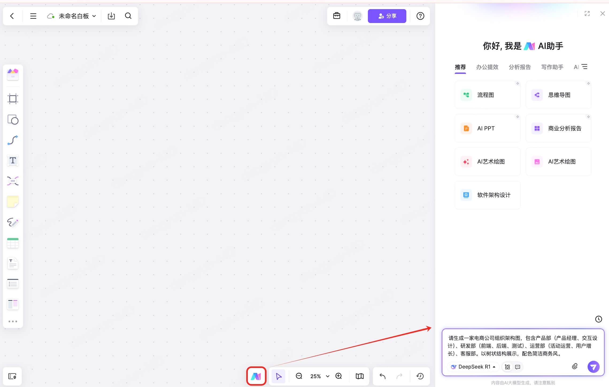Toggle the minimap view icon

(360, 376)
